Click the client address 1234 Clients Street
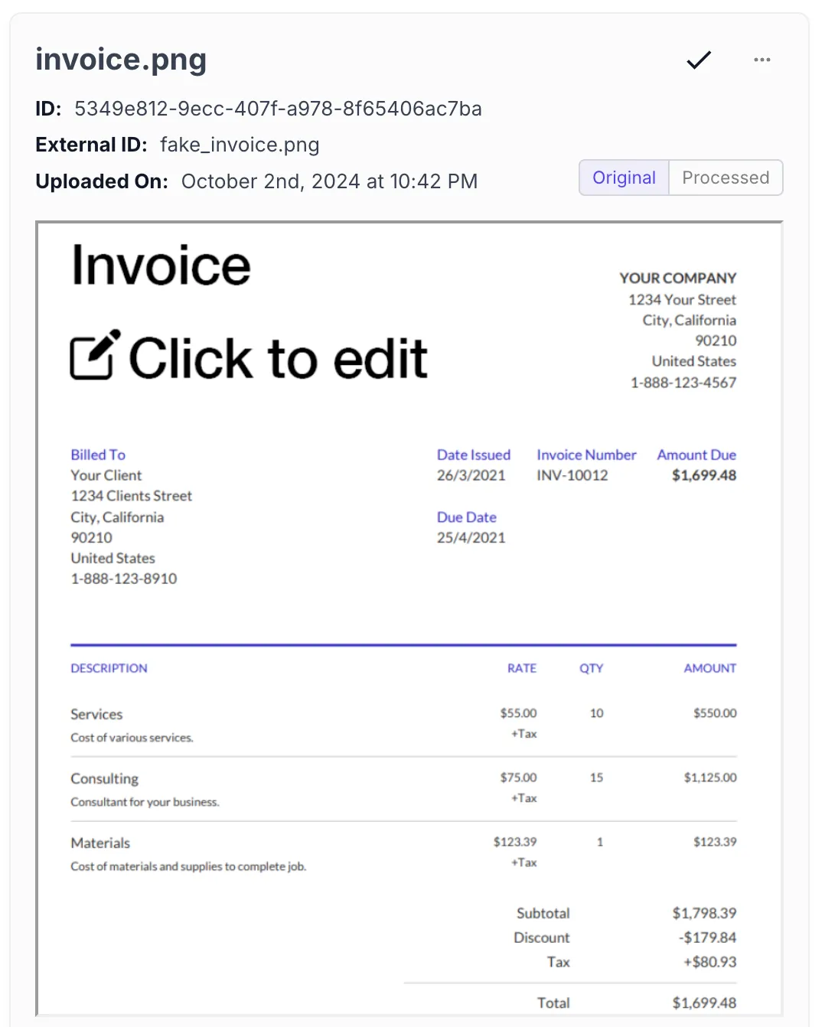The image size is (825, 1027). [x=132, y=496]
